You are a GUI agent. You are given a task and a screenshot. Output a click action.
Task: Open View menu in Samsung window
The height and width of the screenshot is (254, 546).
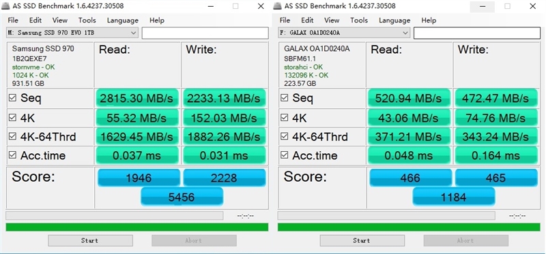(60, 20)
